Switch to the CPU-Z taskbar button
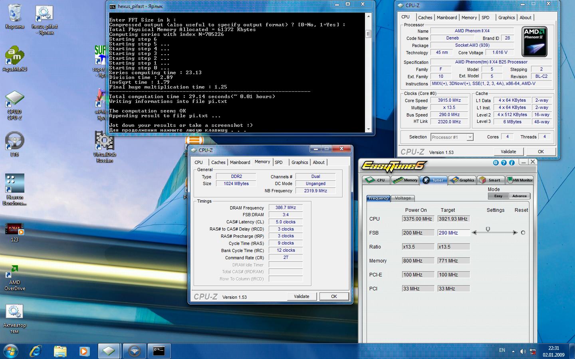Screen dimensions: 575x359 (109, 351)
